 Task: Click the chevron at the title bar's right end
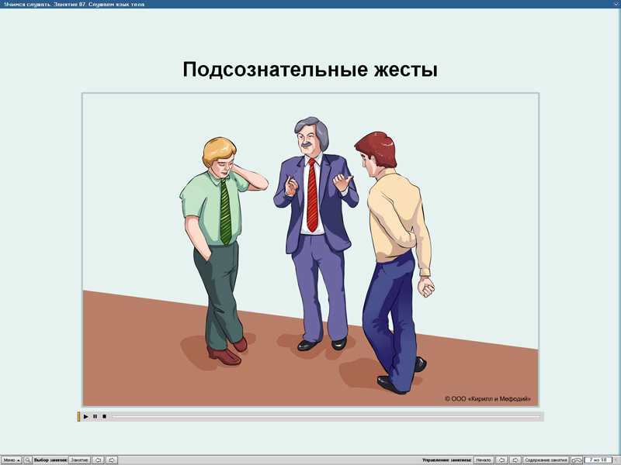tap(616, 3)
